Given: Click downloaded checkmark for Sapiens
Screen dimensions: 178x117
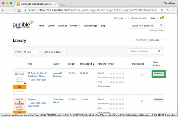Looking at the screenshot, I should coord(142,101).
